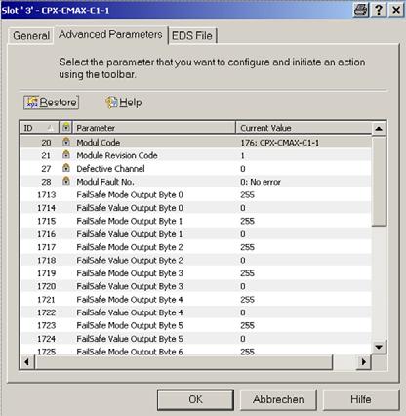Click the vertical scrollbar down arrow
The image size is (406, 416).
pyautogui.click(x=379, y=347)
